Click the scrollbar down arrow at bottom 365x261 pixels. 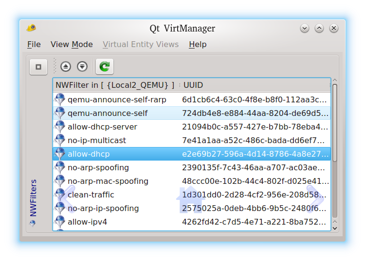pyautogui.click(x=335, y=228)
